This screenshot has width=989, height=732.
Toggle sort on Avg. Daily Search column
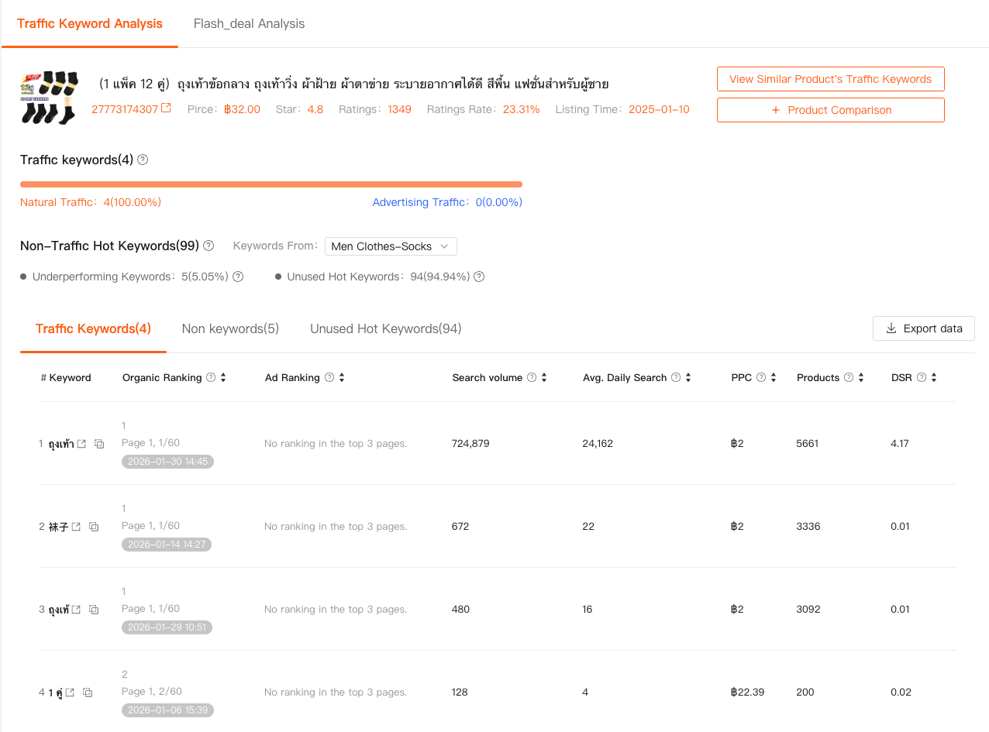pos(688,377)
